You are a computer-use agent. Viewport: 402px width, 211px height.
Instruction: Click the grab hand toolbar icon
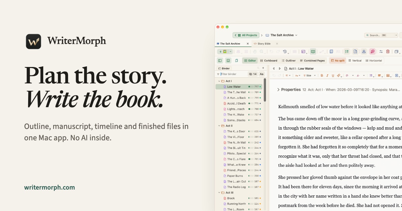[255, 52]
